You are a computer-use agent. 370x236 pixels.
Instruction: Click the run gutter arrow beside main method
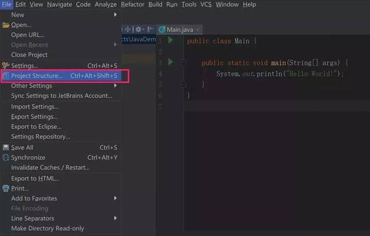(170, 62)
